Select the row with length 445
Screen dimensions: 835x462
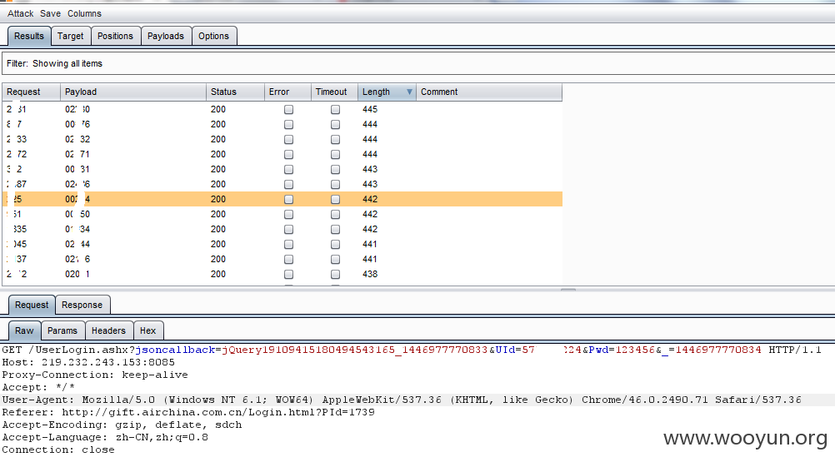coord(282,110)
